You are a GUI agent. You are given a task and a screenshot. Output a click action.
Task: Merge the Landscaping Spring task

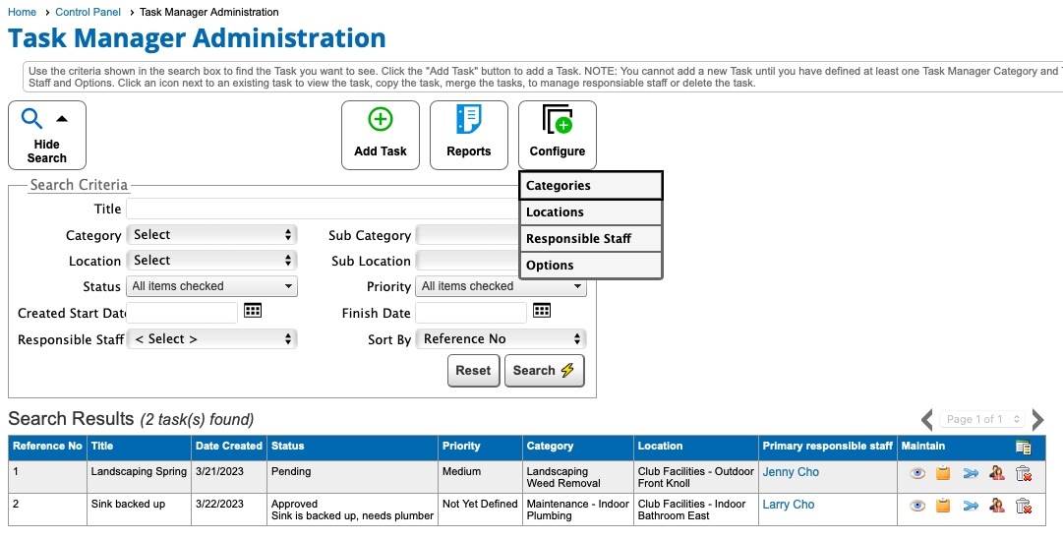point(971,473)
